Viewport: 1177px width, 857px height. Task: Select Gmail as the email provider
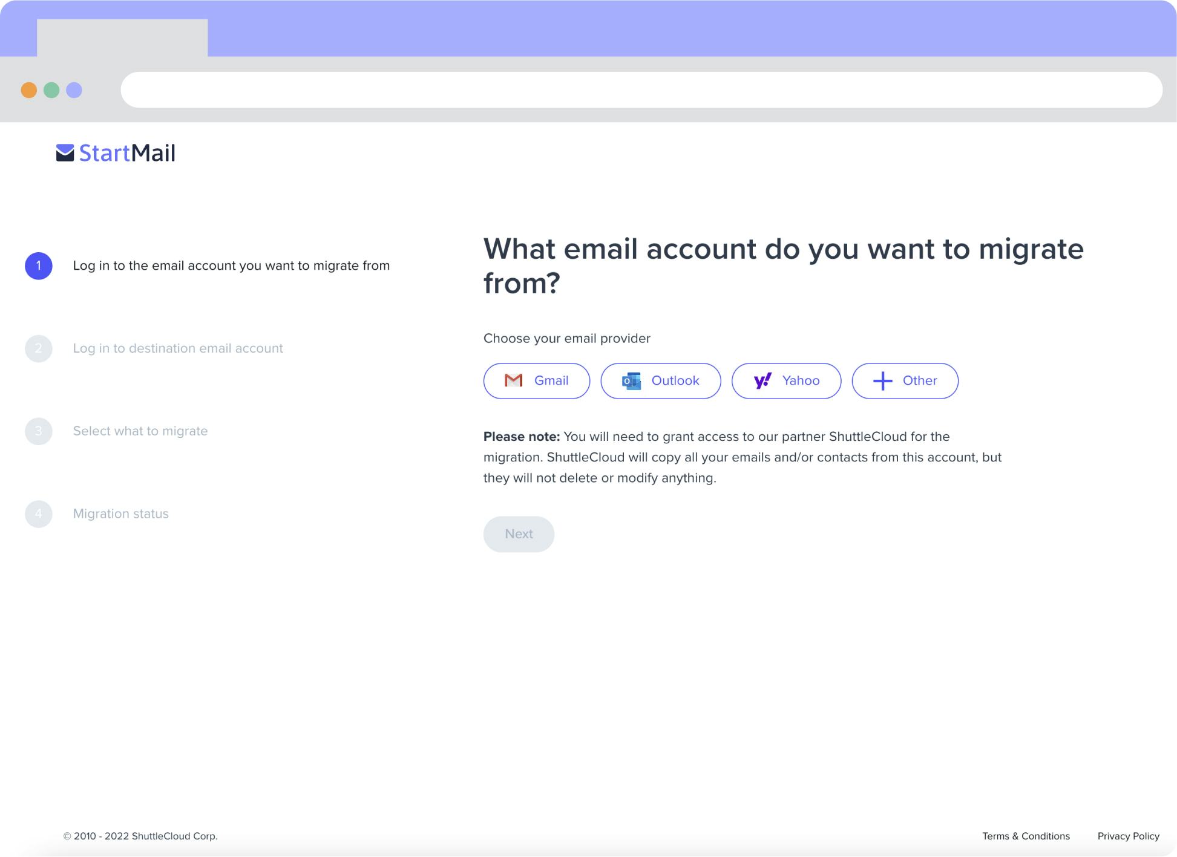[536, 380]
